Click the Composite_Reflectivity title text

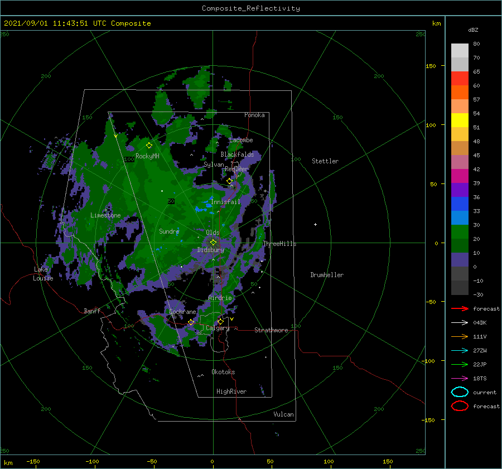250,8
